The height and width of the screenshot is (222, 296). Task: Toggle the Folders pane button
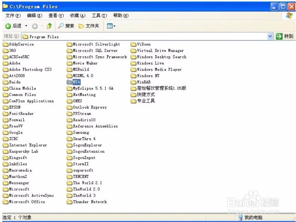tap(89, 26)
